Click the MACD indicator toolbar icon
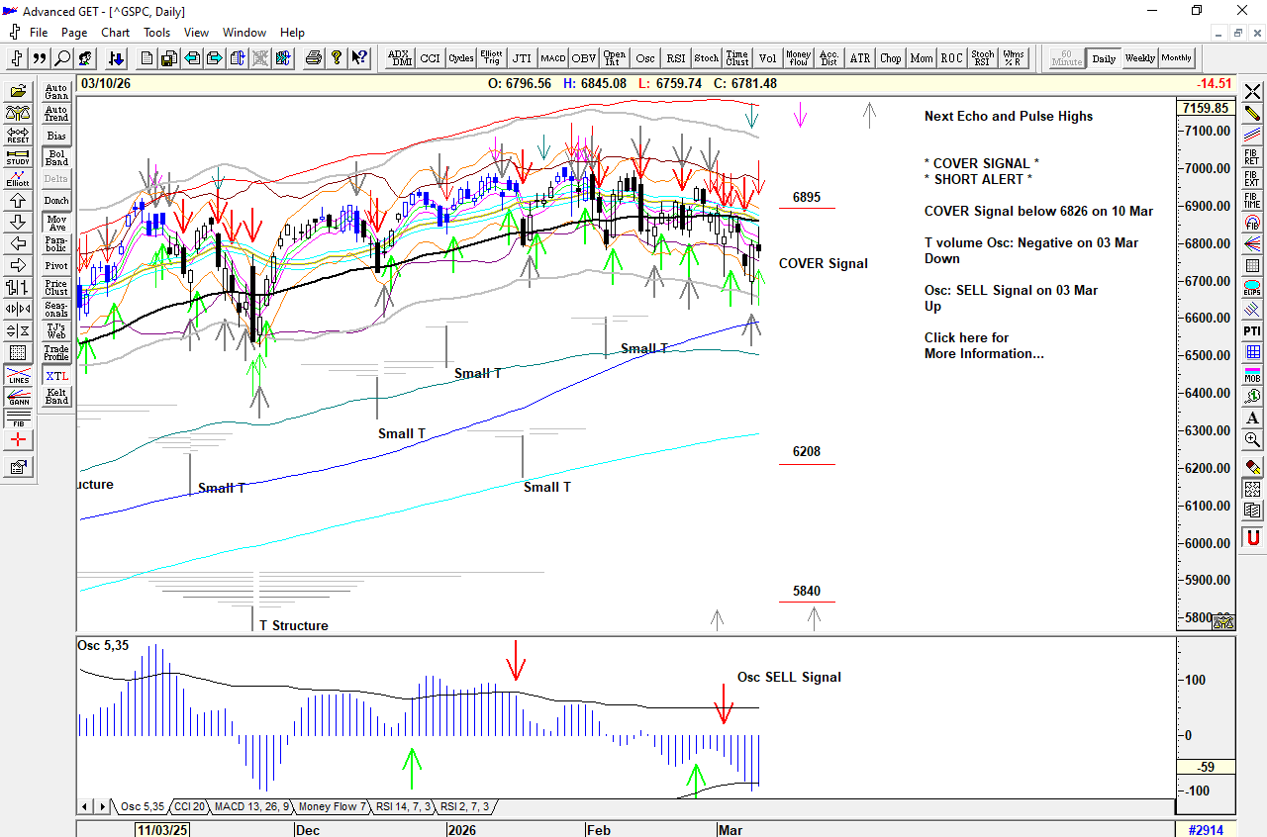This screenshot has height=837, width=1267. point(552,58)
